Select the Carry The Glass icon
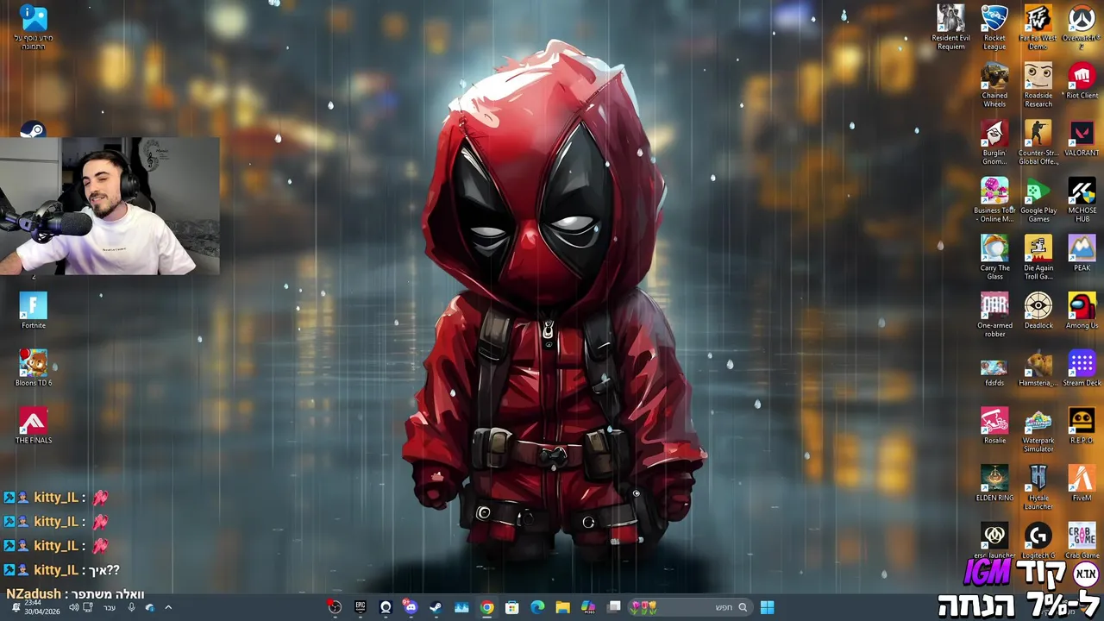 [x=994, y=257]
